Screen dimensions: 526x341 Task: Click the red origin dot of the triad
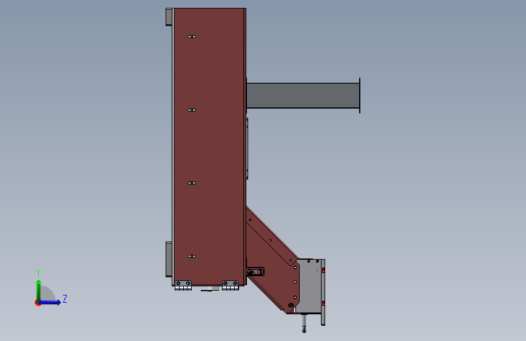(x=38, y=303)
